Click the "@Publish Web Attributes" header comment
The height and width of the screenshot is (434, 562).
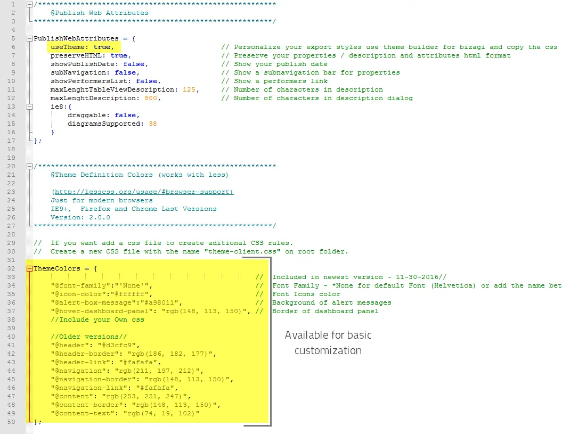click(x=99, y=13)
